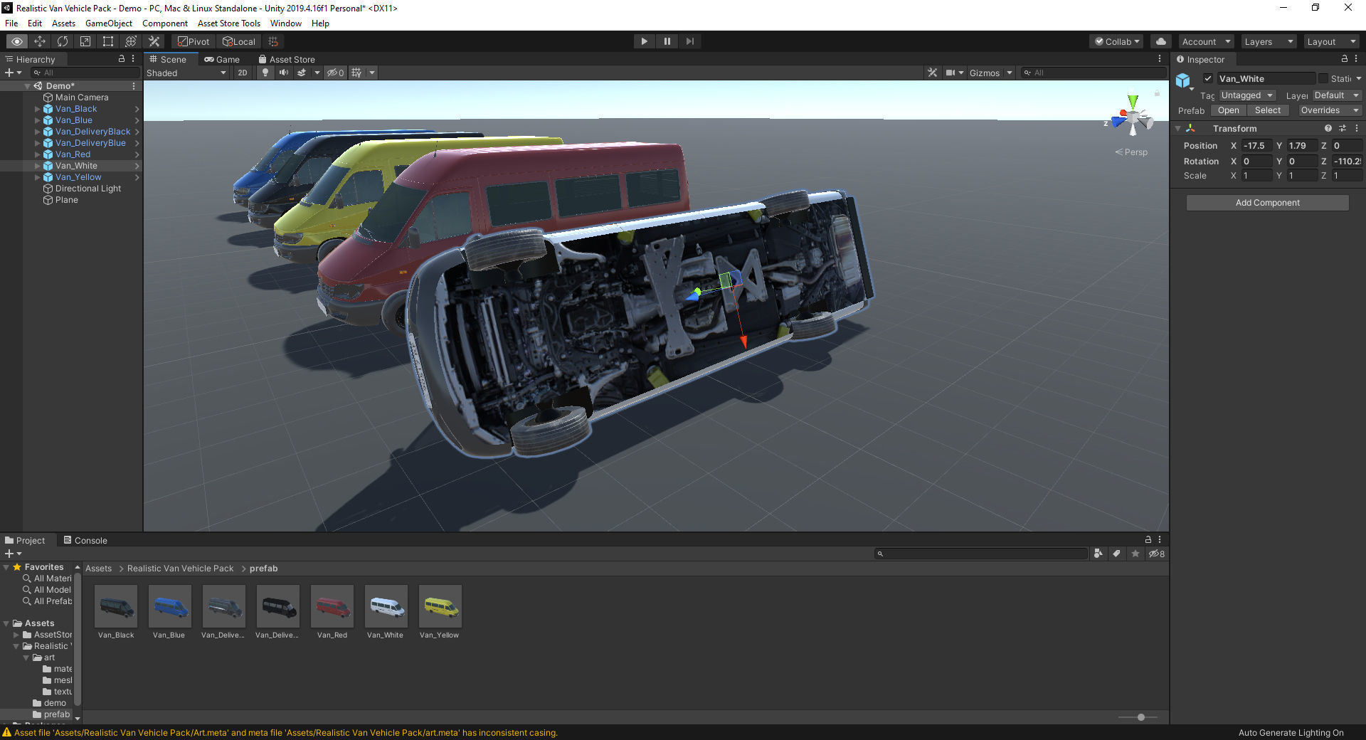This screenshot has width=1366, height=740.
Task: Click the Step frame button
Action: point(689,41)
